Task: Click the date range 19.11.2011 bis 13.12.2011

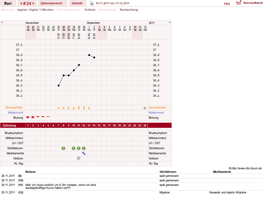Action: [x=112, y=3]
